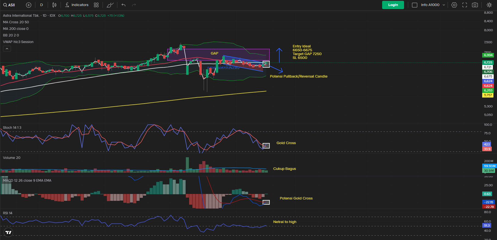The width and height of the screenshot is (497, 240).
Task: Select the Cukup Bagus note
Action: [x=285, y=169]
